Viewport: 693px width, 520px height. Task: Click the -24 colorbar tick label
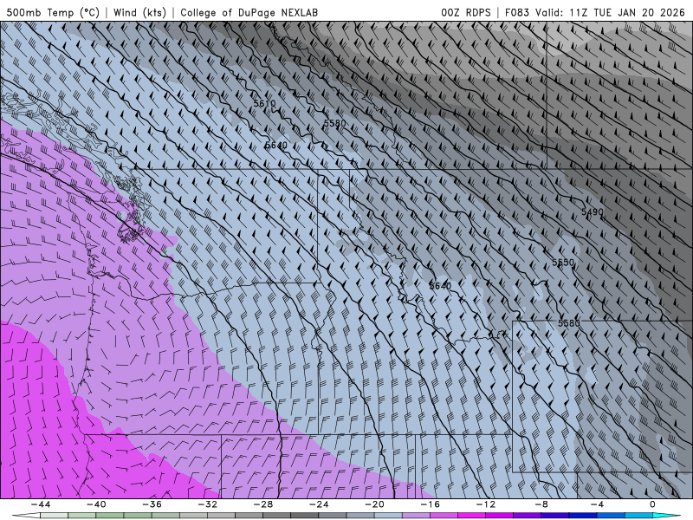pyautogui.click(x=319, y=504)
